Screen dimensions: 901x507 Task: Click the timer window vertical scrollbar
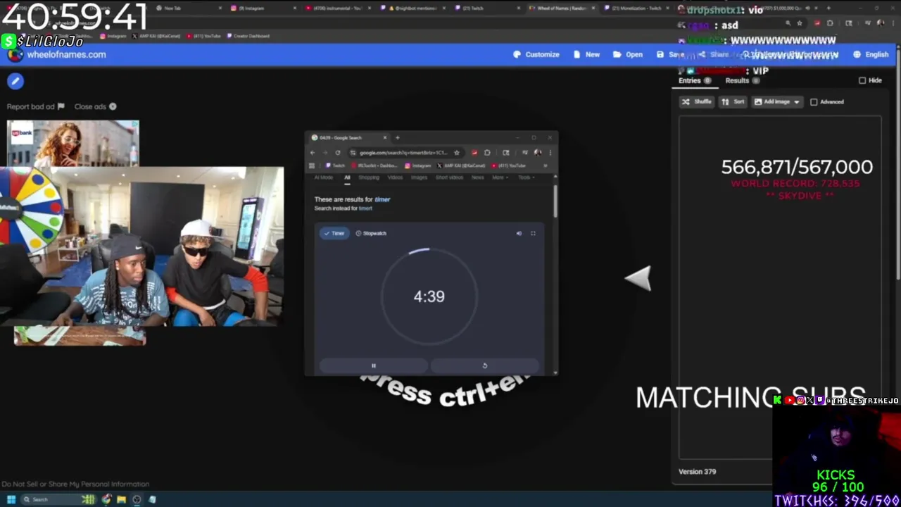click(x=555, y=201)
